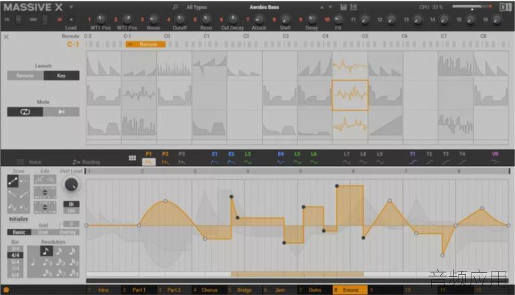This screenshot has width=515, height=295.
Task: Turn macro 1 WT1 Pos knob
Action: [101, 19]
